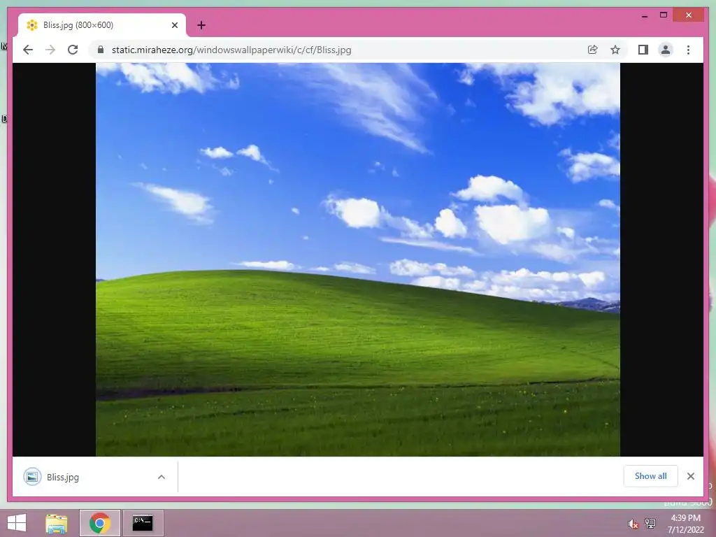Viewport: 716px width, 537px height.
Task: Open the network tray icon
Action: [x=650, y=523]
